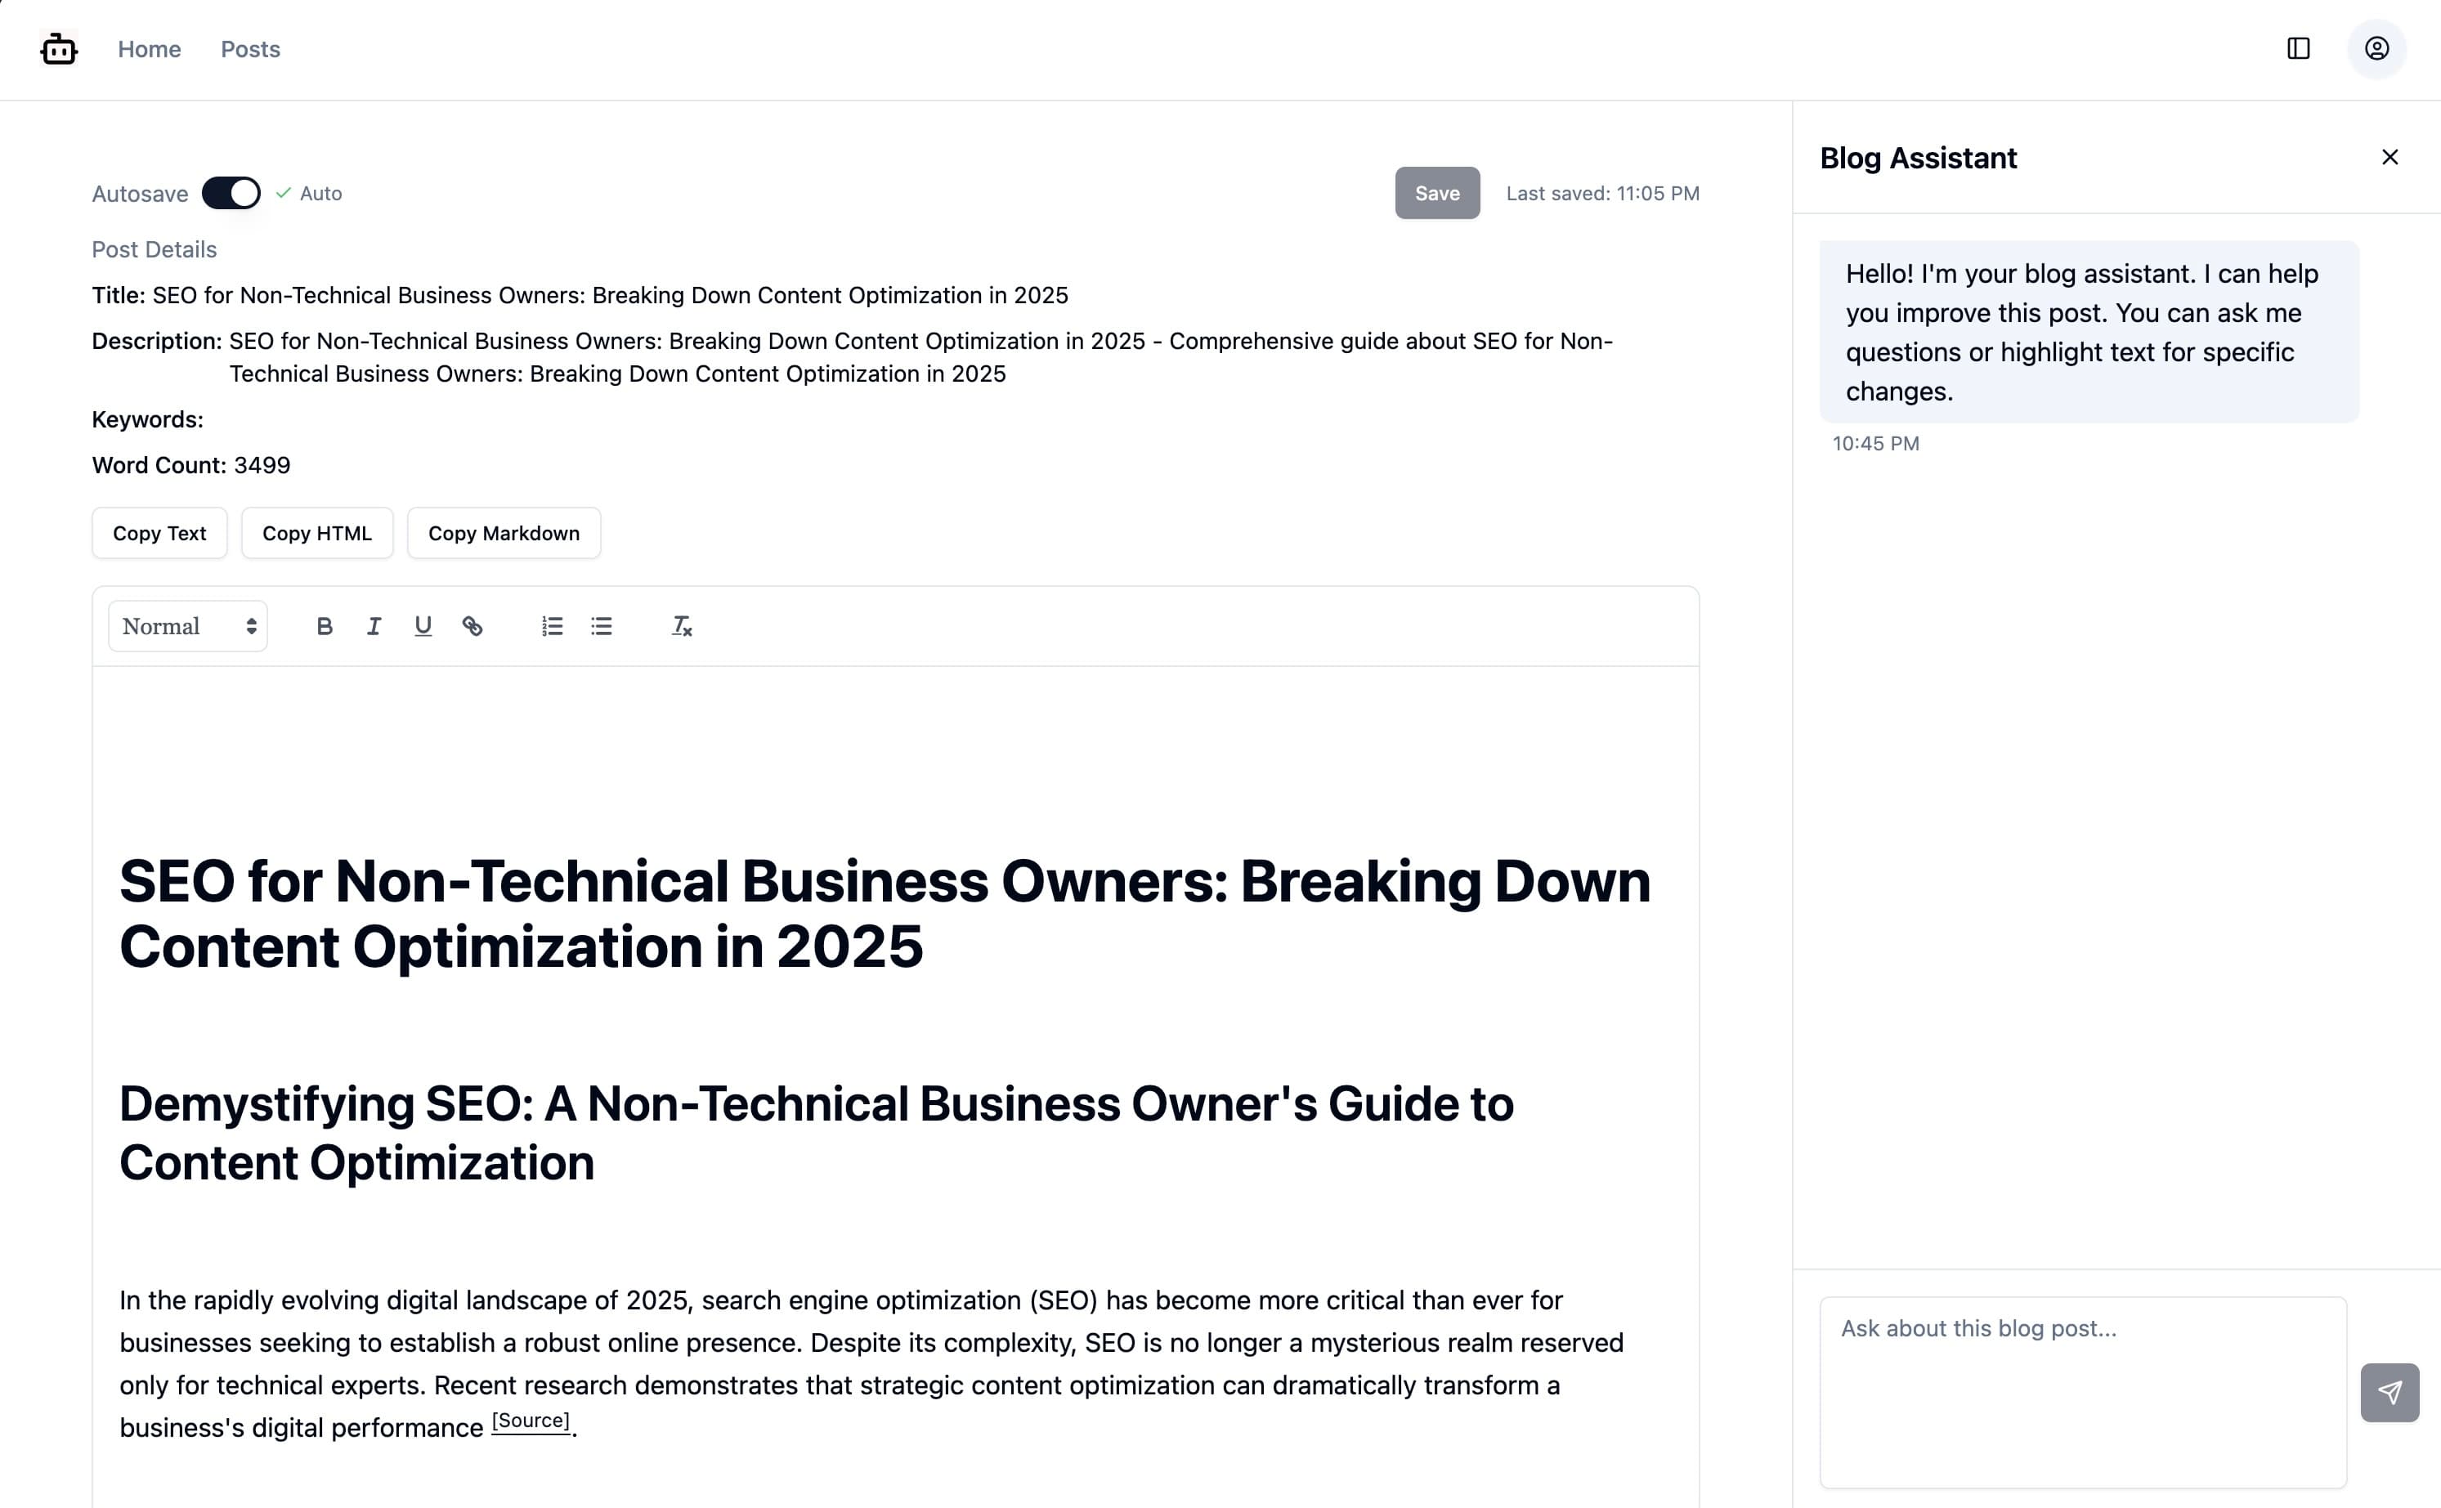Toggle the sidebar panel icon
2441x1508 pixels.
(2299, 49)
